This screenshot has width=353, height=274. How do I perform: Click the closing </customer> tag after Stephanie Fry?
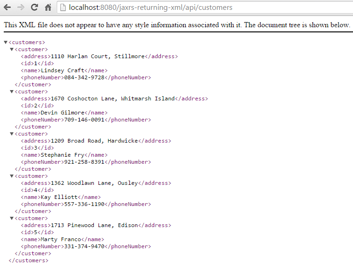click(x=33, y=169)
